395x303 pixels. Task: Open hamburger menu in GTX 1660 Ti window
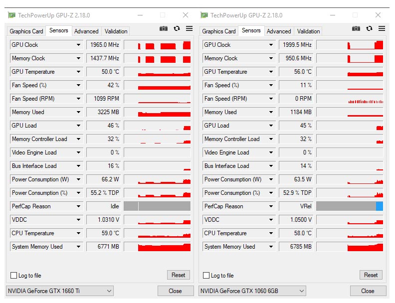(x=189, y=28)
